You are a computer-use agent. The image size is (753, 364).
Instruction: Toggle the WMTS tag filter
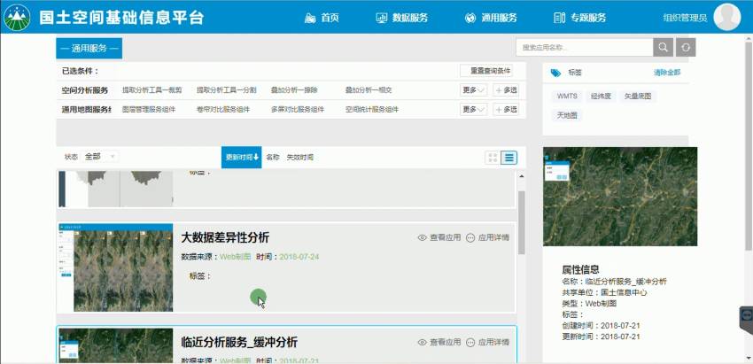click(567, 96)
